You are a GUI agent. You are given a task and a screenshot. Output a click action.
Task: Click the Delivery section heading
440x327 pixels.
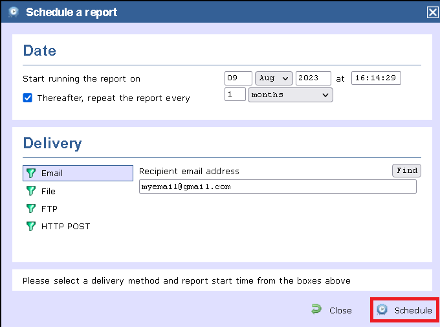[x=52, y=144]
